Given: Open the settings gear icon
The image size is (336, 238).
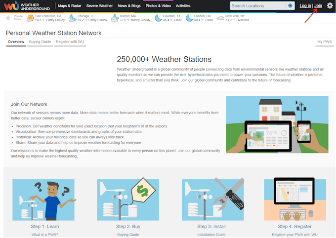Looking at the screenshot, I should (330, 5).
